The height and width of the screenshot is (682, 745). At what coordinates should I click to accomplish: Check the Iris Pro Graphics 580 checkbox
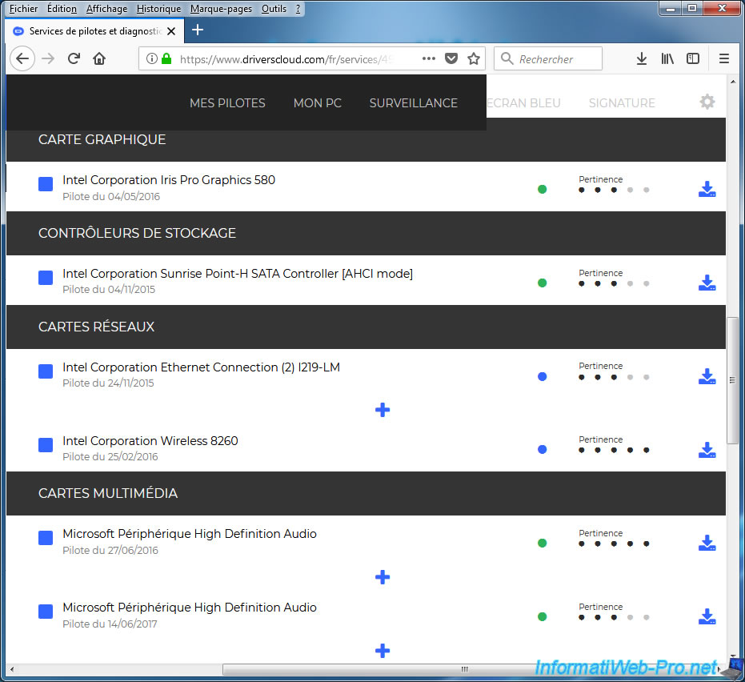coord(46,185)
